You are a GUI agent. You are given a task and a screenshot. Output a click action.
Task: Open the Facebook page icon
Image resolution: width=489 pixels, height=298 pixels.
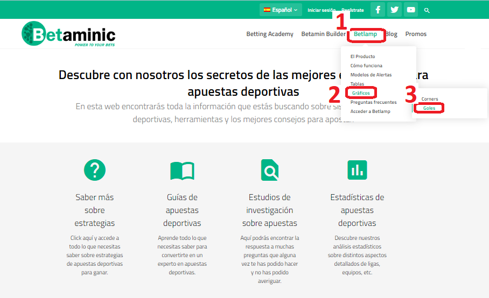pyautogui.click(x=378, y=10)
